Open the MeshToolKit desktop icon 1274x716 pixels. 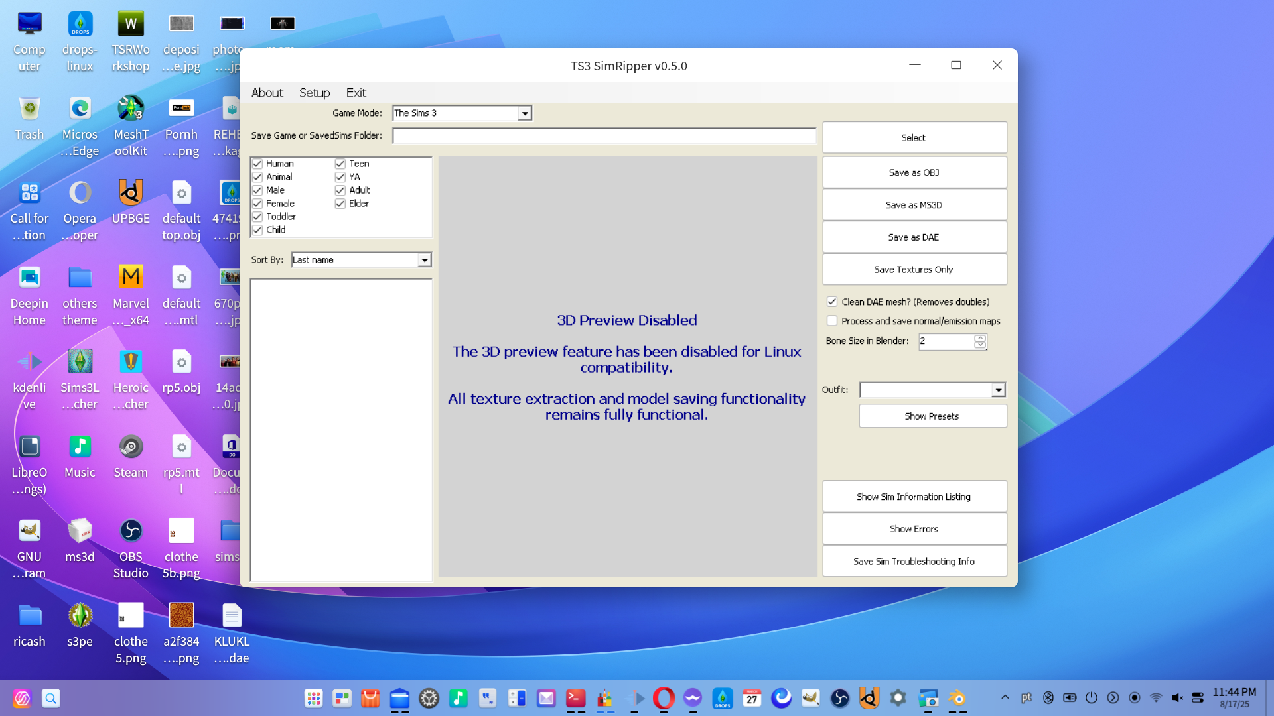131,109
